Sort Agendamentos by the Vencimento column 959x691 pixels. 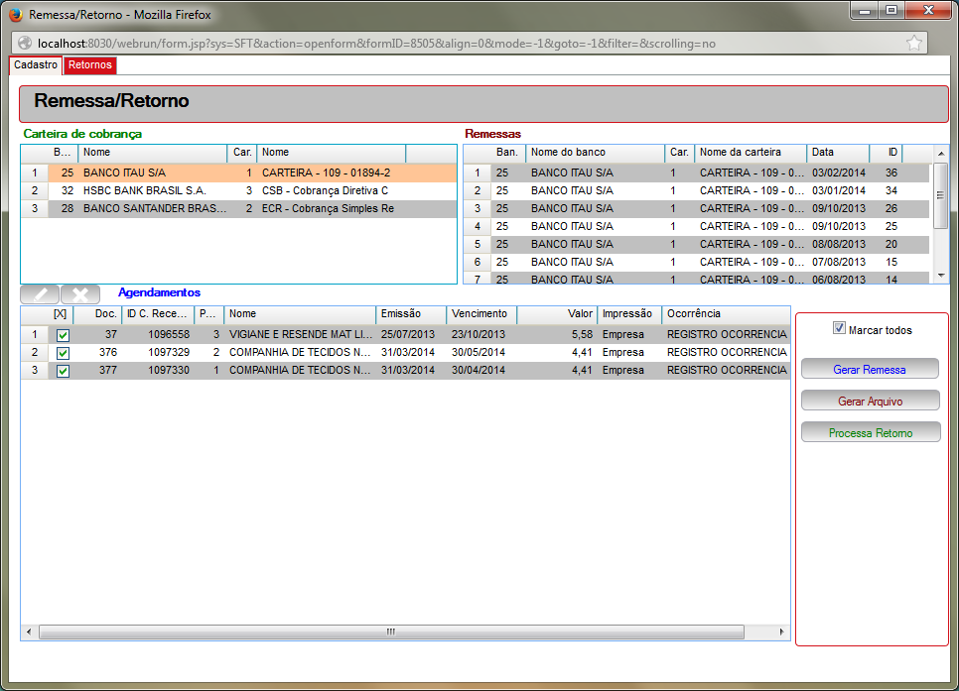click(481, 314)
